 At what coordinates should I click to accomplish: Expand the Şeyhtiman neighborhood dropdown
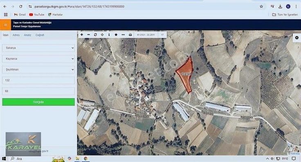[x=38, y=70]
